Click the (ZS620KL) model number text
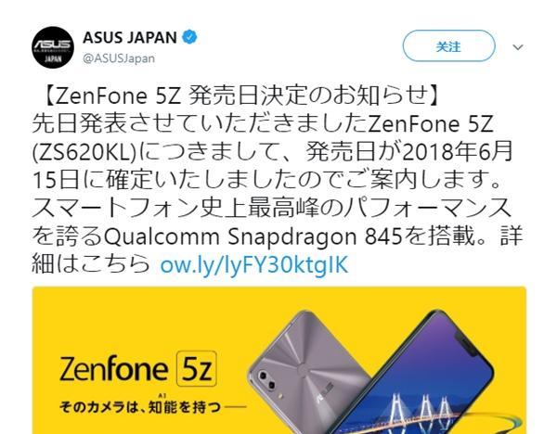557x434 pixels. click(x=84, y=152)
